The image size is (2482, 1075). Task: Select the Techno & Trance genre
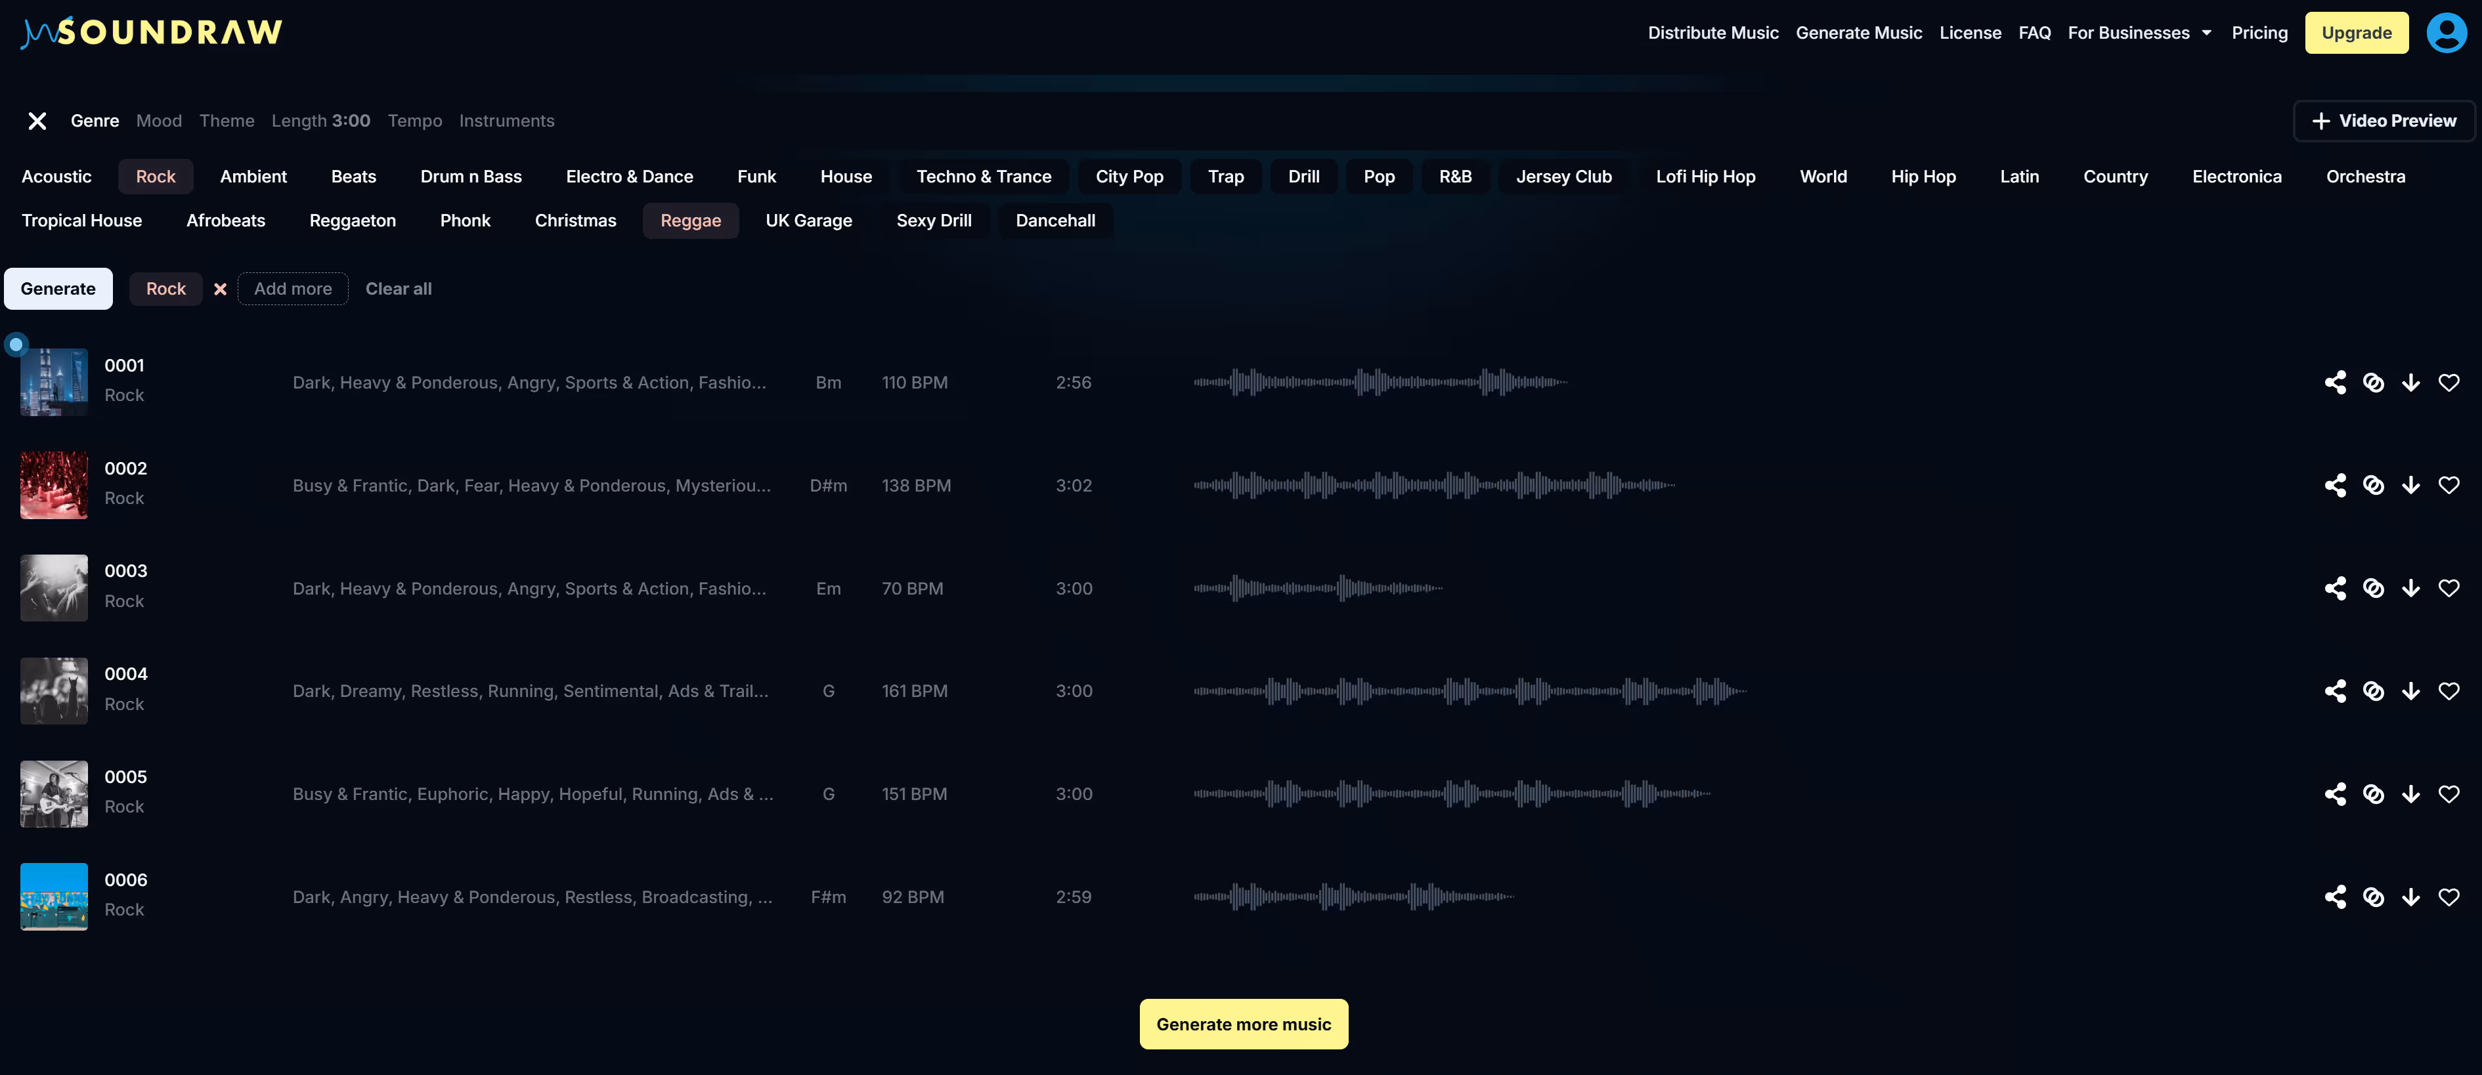(x=984, y=177)
